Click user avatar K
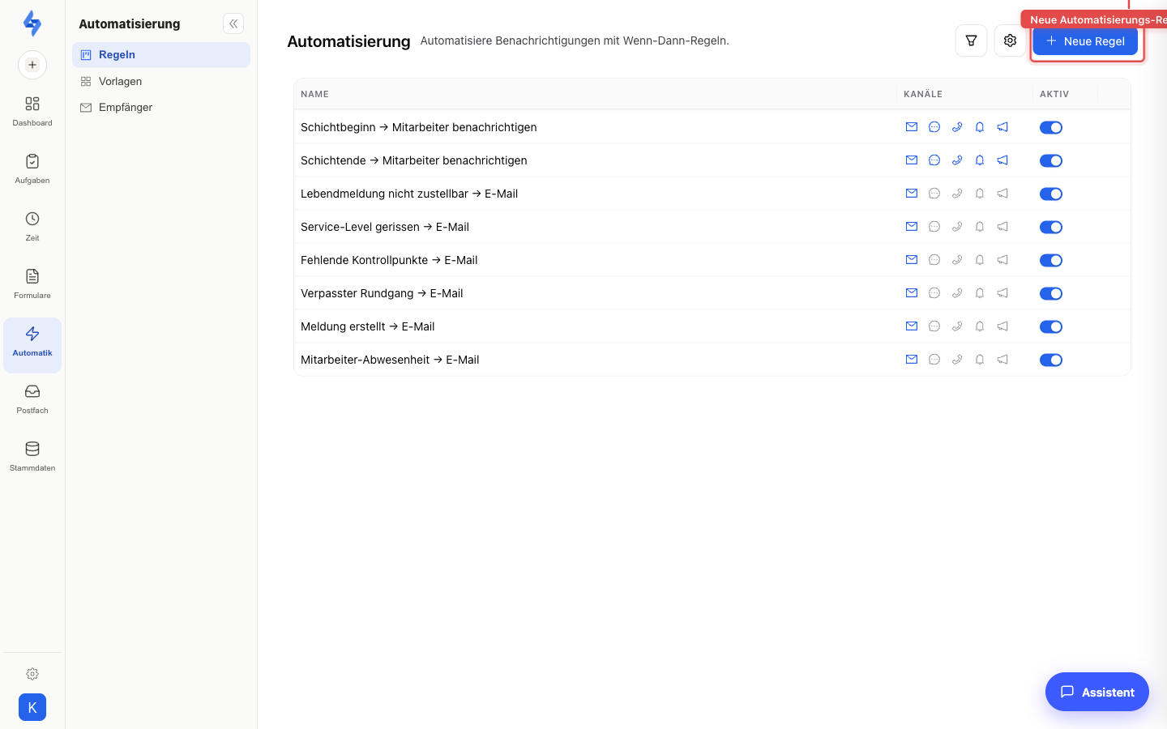This screenshot has width=1167, height=729. 32,707
